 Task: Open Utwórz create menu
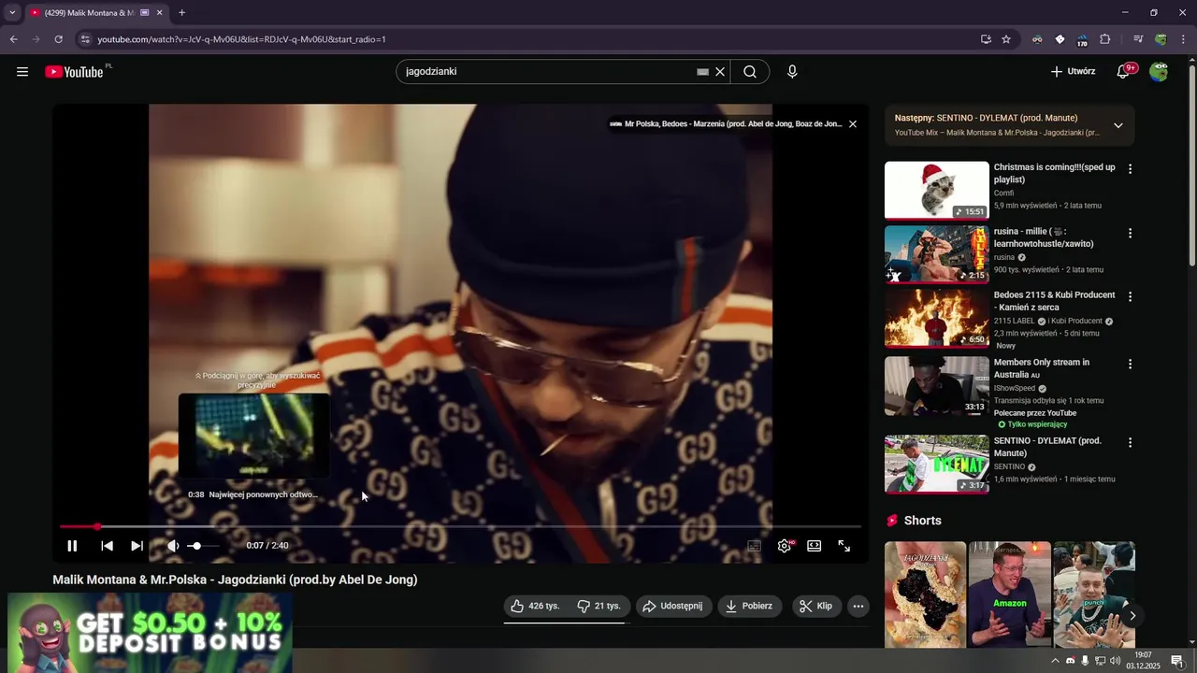[x=1073, y=72]
